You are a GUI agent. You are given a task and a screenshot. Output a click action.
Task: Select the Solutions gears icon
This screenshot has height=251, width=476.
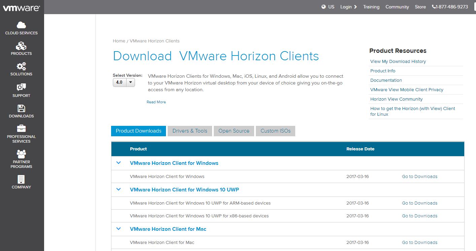21,66
